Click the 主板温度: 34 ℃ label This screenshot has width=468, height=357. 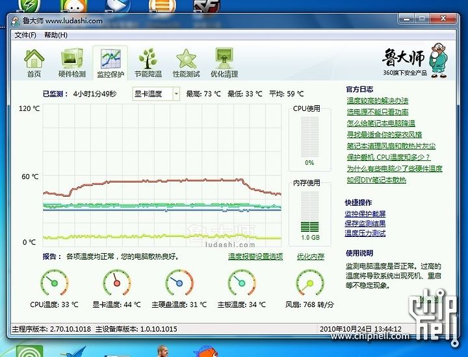241,304
